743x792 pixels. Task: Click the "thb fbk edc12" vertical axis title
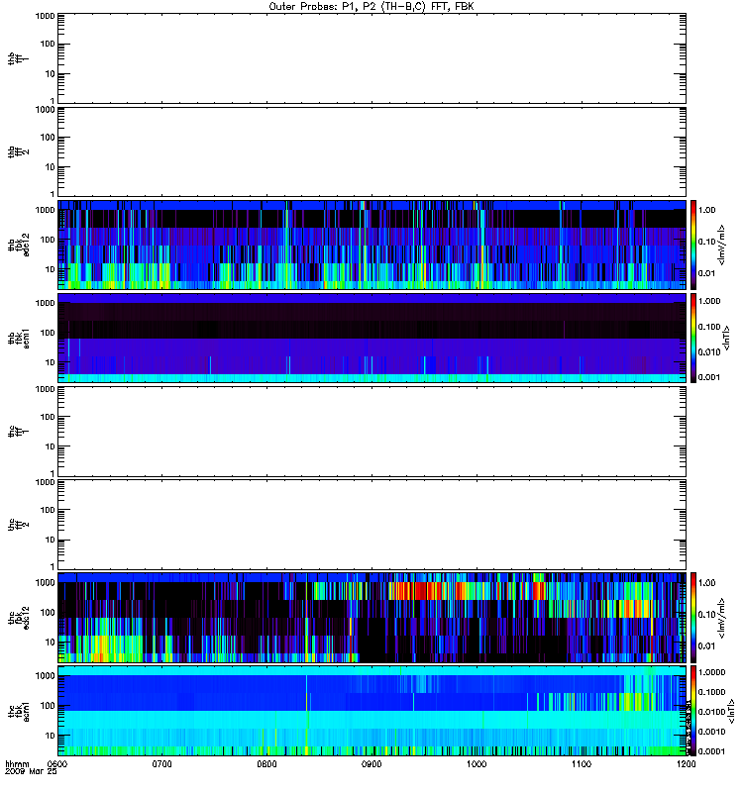(x=18, y=245)
